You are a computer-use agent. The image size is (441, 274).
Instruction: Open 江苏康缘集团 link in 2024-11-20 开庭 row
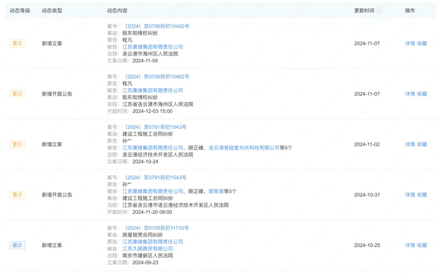point(153,191)
